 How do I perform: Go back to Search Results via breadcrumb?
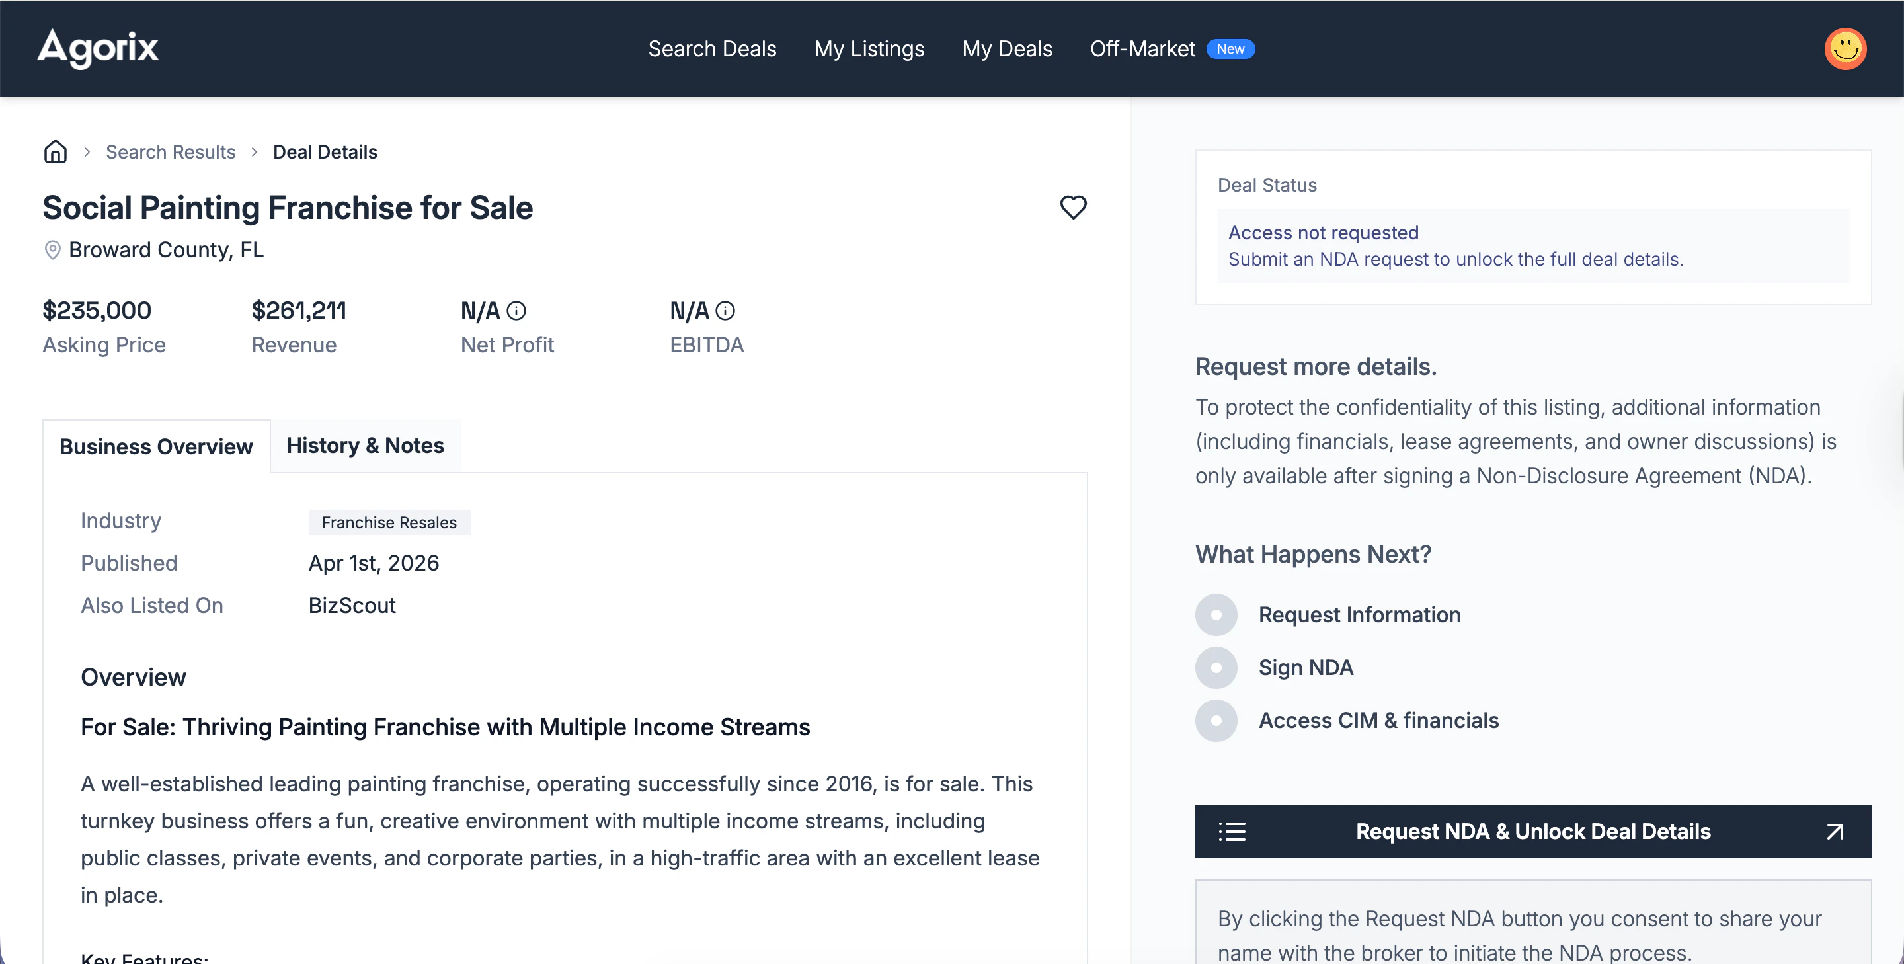click(x=171, y=151)
